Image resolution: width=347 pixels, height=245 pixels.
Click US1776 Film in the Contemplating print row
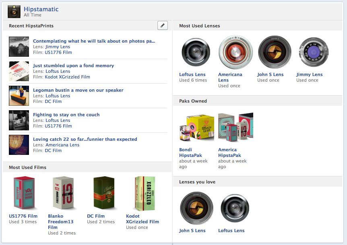pyautogui.click(x=58, y=52)
